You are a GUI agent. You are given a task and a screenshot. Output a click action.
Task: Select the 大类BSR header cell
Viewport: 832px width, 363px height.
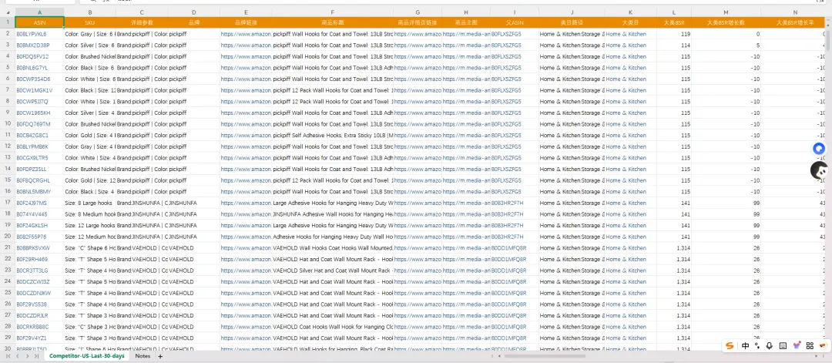point(674,22)
